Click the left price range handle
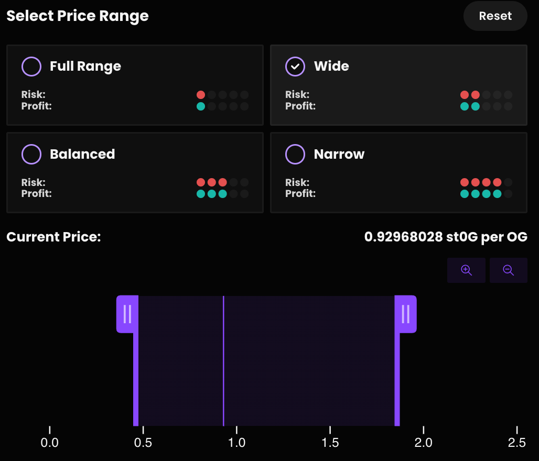Image resolution: width=539 pixels, height=461 pixels. pos(127,314)
